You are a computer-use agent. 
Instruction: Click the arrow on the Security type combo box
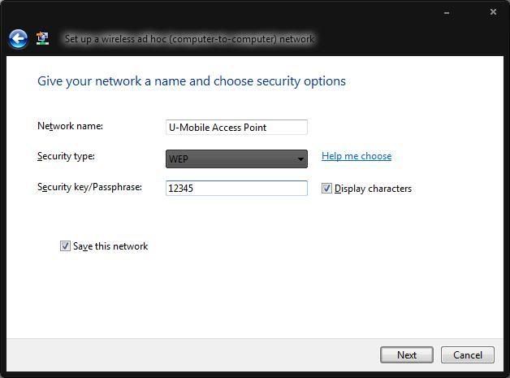tap(300, 159)
